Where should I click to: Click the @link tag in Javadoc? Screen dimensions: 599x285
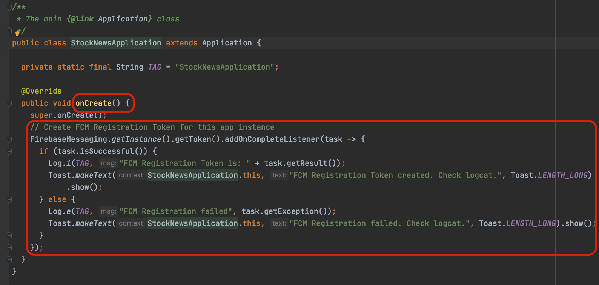(x=82, y=19)
